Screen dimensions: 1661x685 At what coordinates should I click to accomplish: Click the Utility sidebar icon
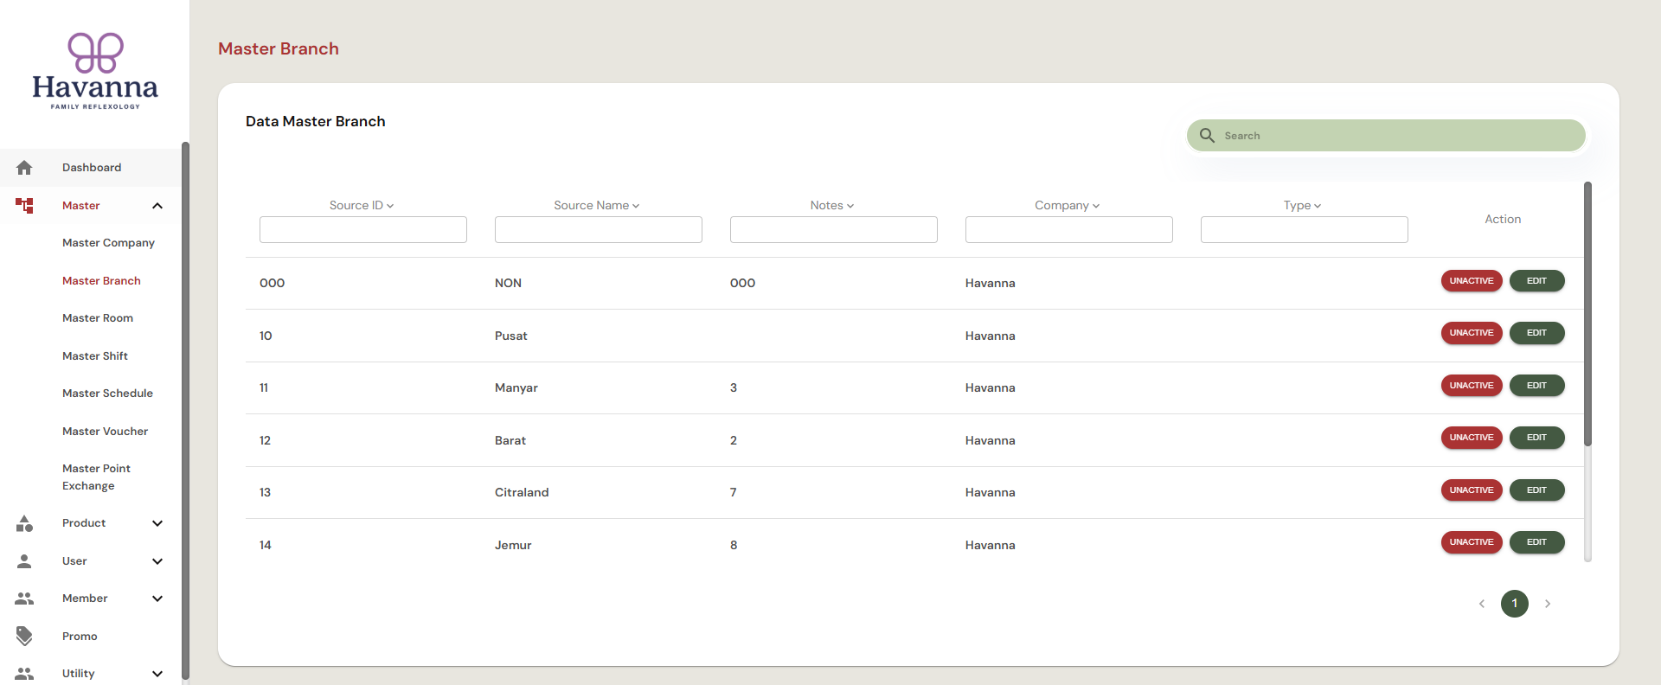pos(24,674)
